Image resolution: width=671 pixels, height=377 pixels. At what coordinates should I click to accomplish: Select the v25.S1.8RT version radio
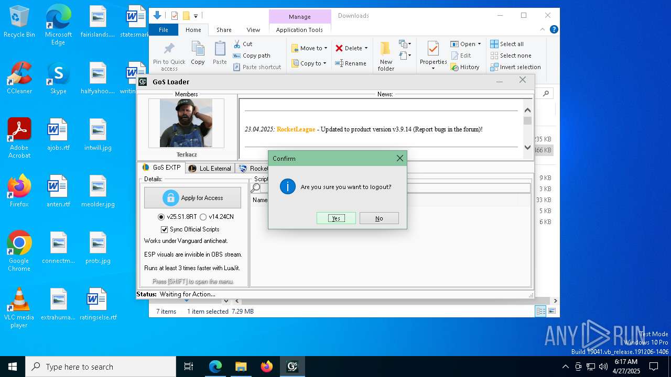(161, 217)
